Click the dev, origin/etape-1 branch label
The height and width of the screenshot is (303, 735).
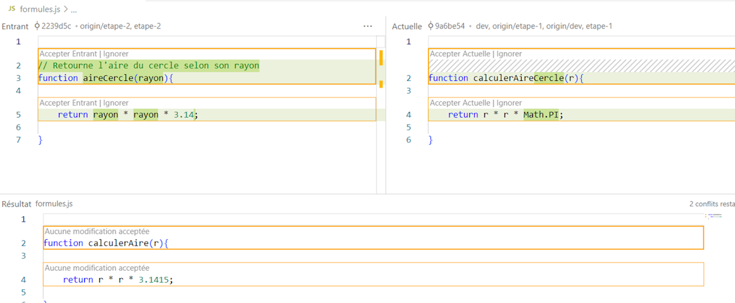click(544, 26)
